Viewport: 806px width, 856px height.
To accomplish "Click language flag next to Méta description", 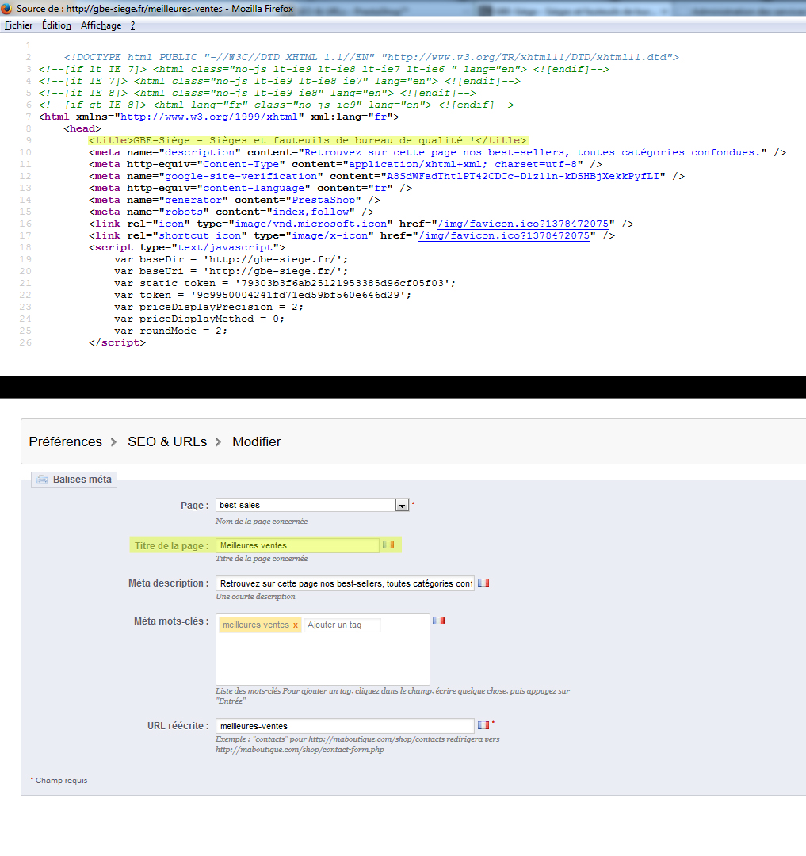I will [483, 583].
